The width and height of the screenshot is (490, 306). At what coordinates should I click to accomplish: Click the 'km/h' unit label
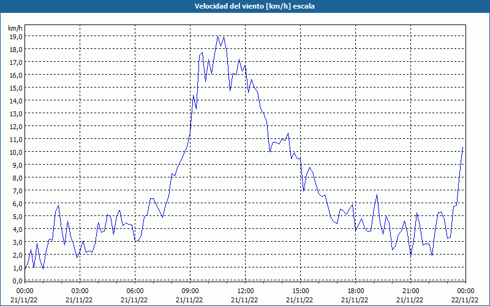pyautogui.click(x=15, y=28)
